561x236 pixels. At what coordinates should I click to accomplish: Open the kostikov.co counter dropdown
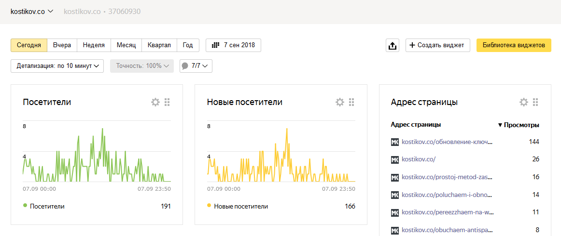pos(32,12)
